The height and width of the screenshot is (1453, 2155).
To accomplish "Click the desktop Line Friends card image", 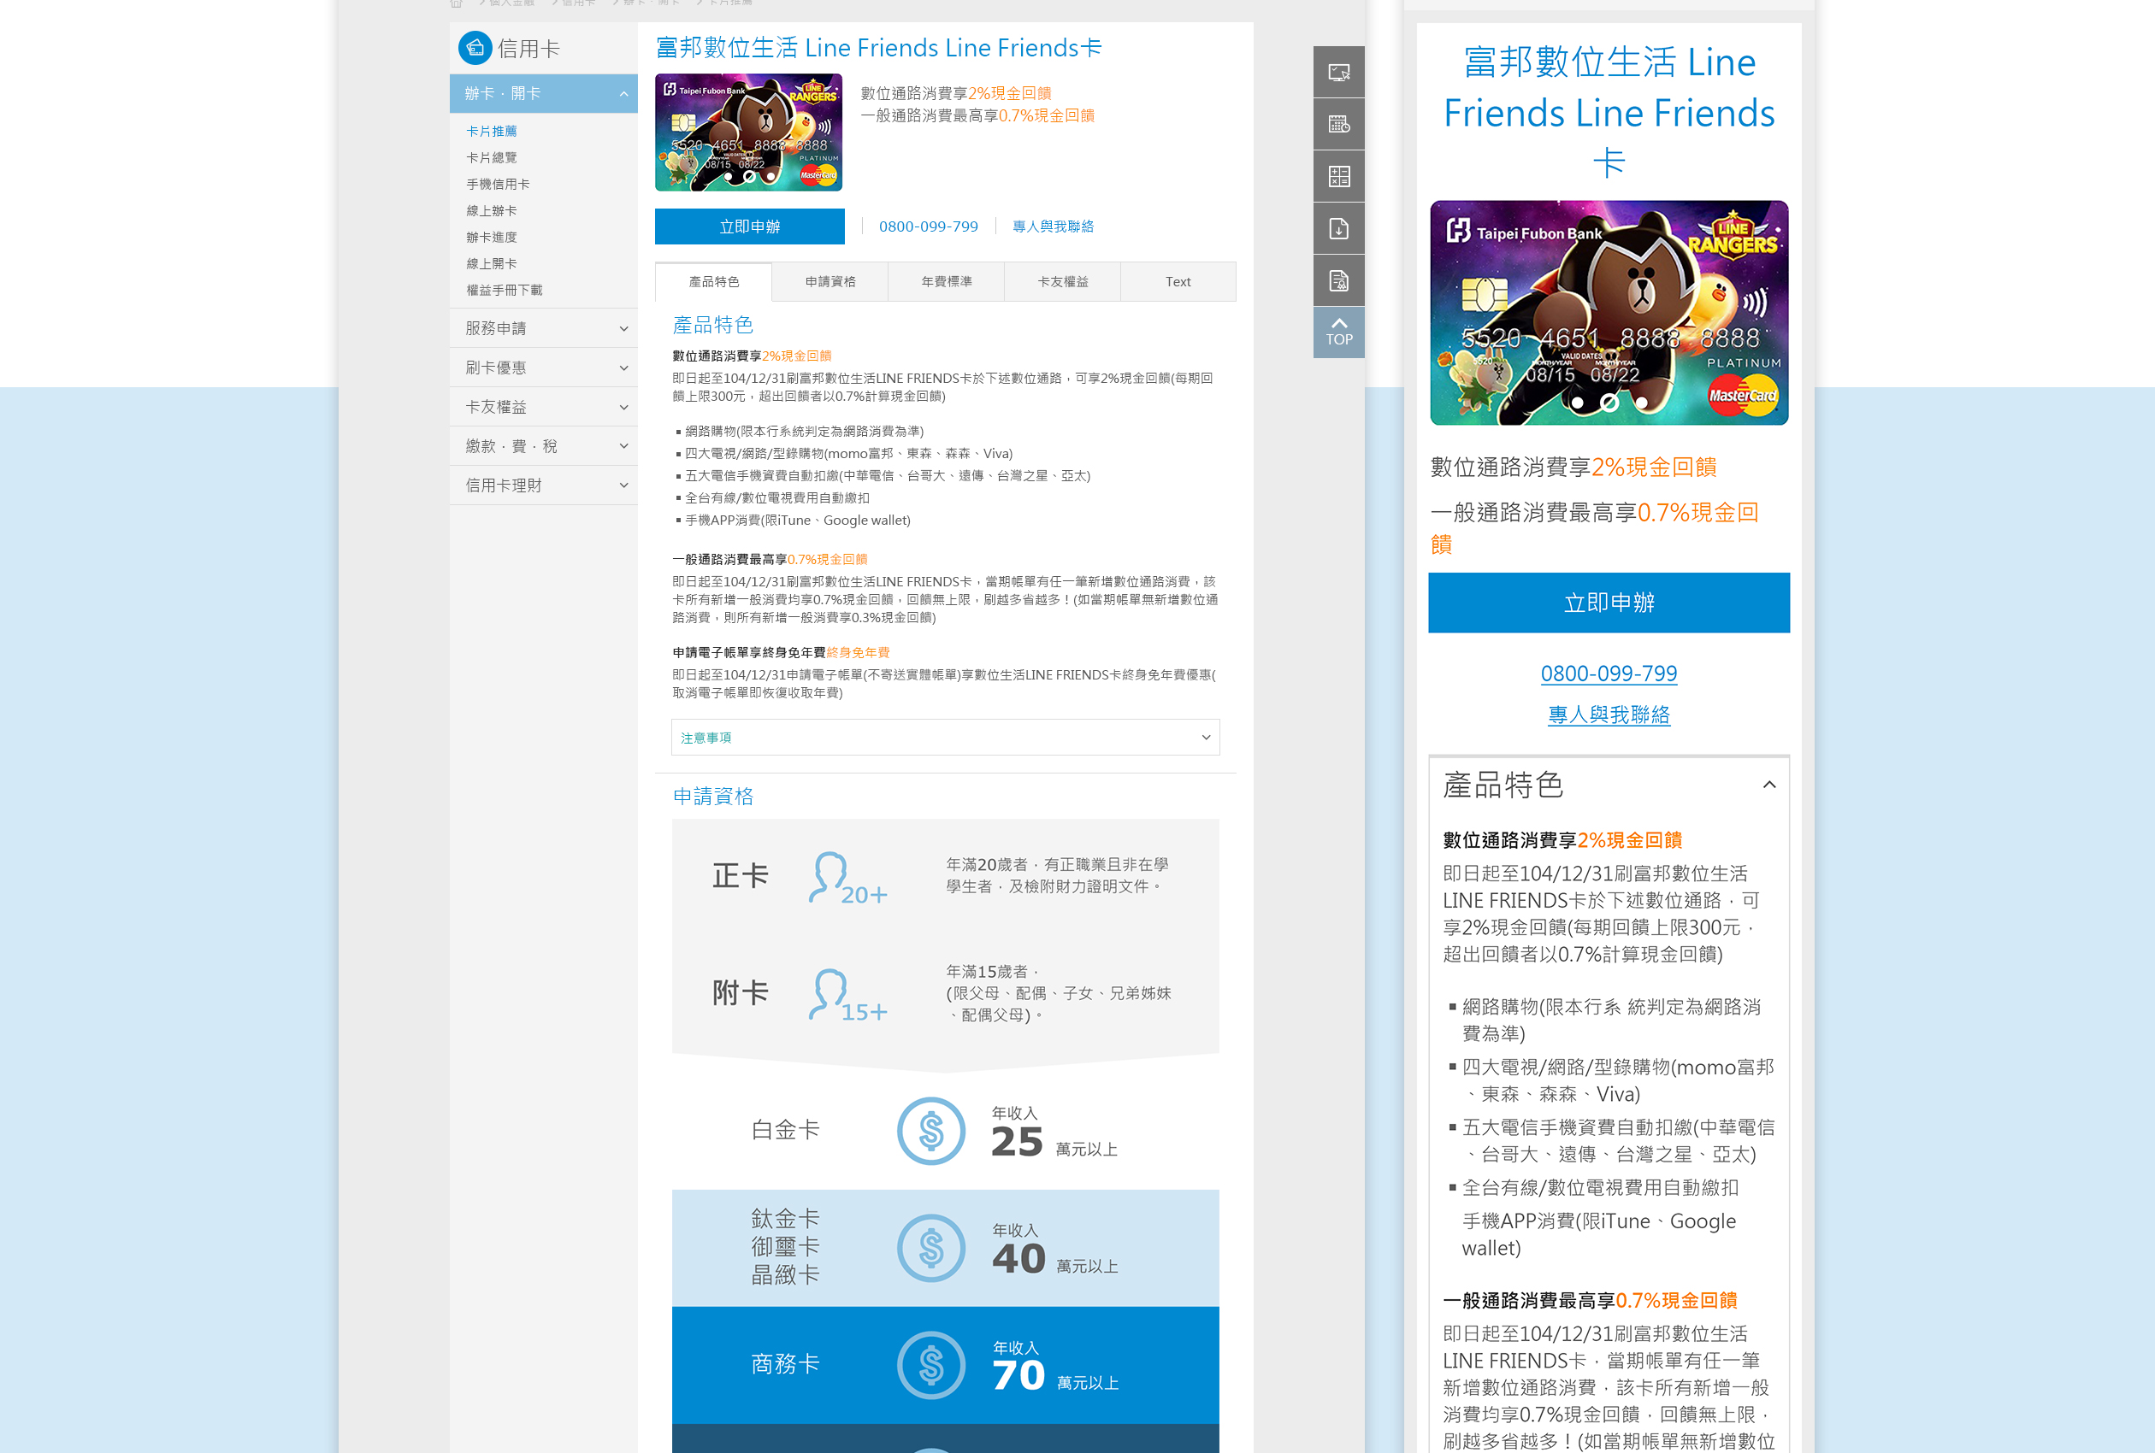I will coord(749,132).
